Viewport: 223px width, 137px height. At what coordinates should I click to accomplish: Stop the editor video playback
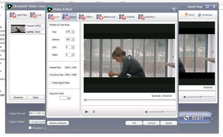(x=94, y=112)
